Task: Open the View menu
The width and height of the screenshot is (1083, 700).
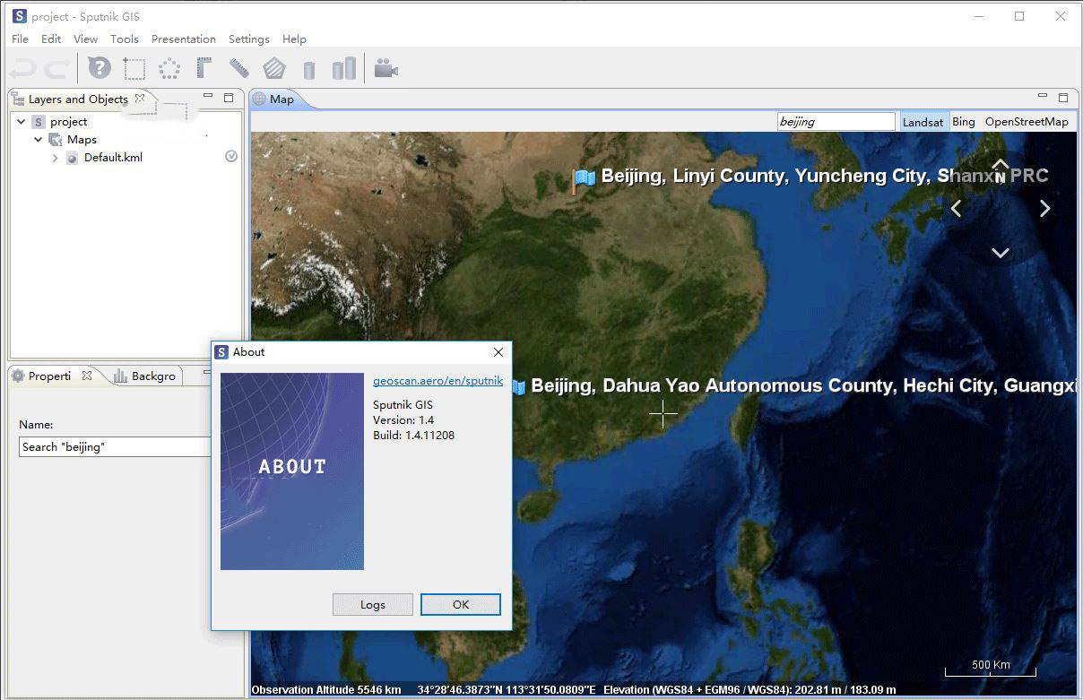Action: click(85, 39)
